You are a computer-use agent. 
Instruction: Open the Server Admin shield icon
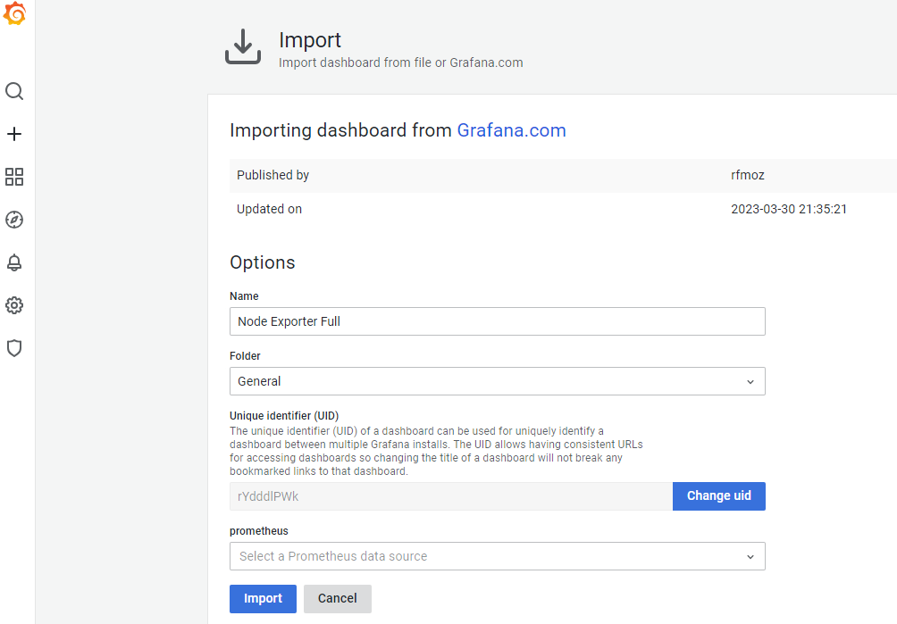(x=14, y=348)
